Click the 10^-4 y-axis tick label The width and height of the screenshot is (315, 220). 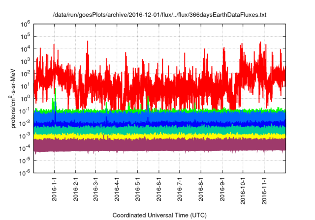25,148
